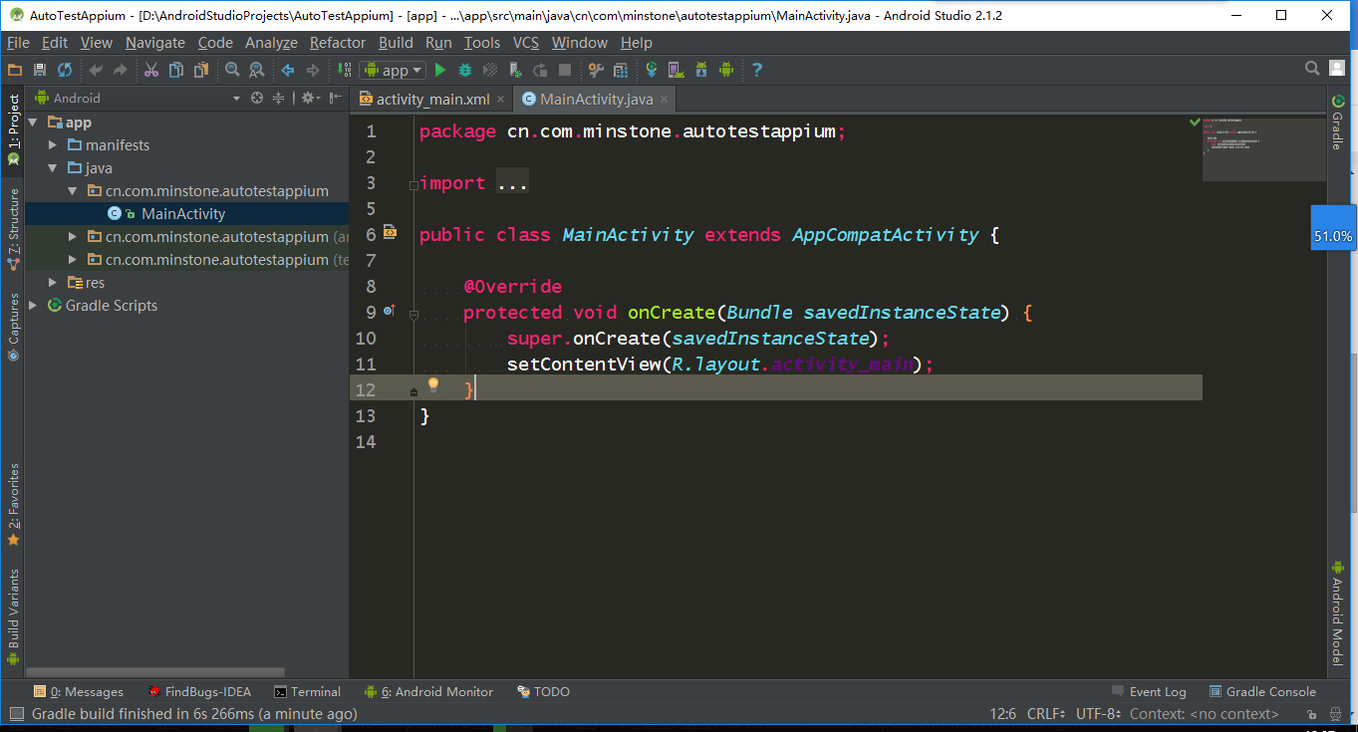Open the Event Log panel
1358x732 pixels.
(x=1148, y=691)
